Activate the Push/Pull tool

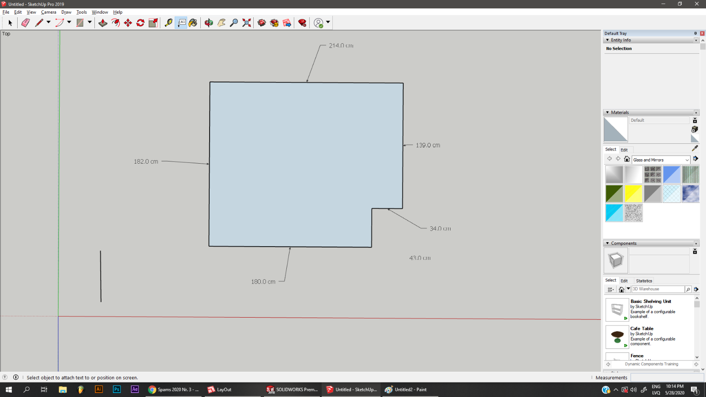pyautogui.click(x=103, y=23)
